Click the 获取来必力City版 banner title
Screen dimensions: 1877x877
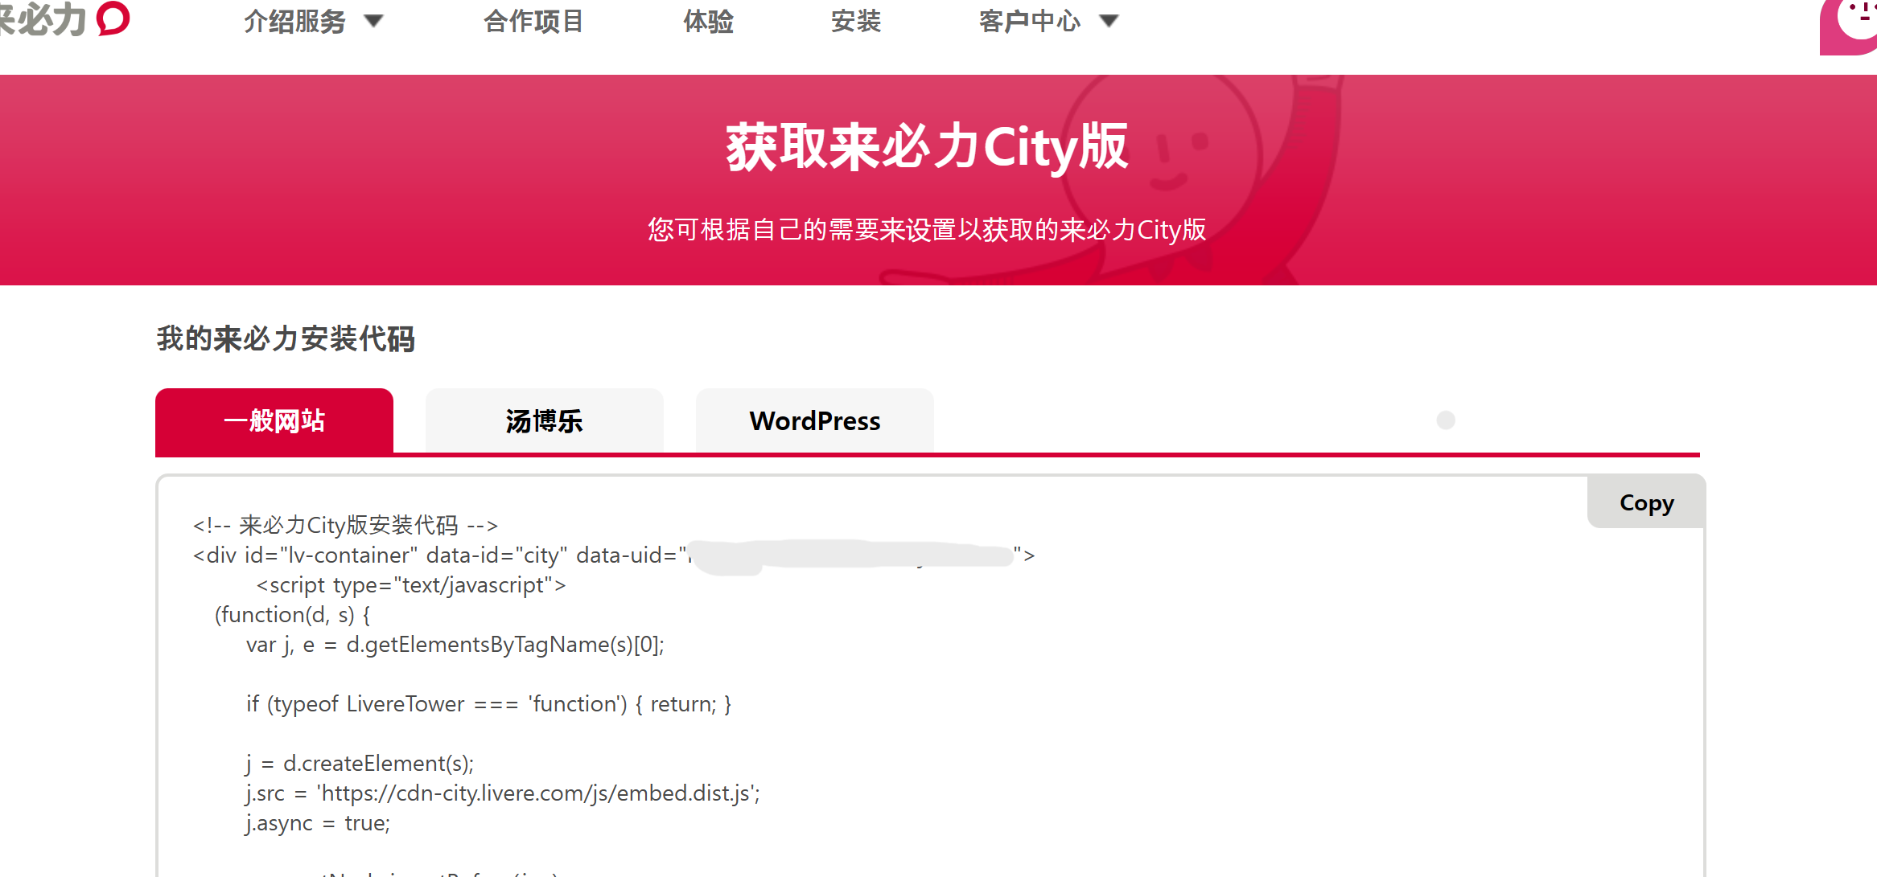click(x=927, y=148)
